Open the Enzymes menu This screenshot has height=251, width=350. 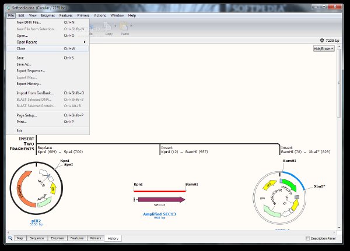(48, 15)
